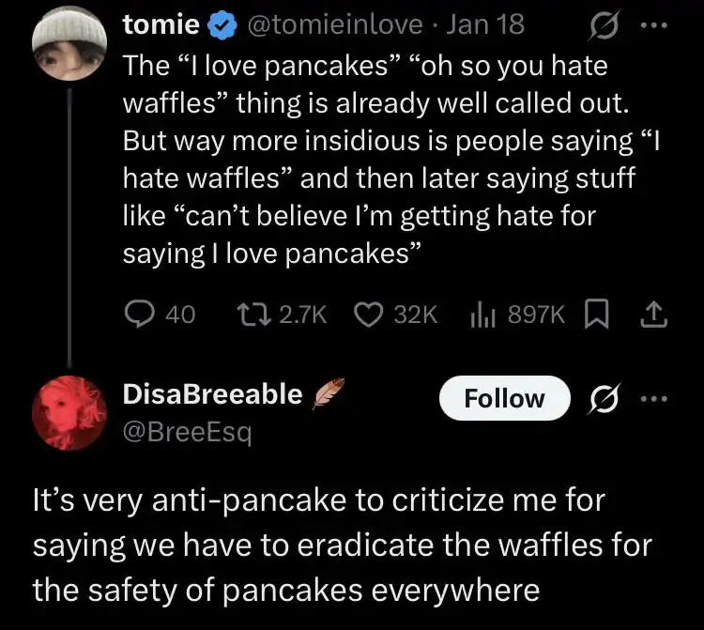This screenshot has width=704, height=630.
Task: Open the reply text about eradicating waffles
Action: 342,545
